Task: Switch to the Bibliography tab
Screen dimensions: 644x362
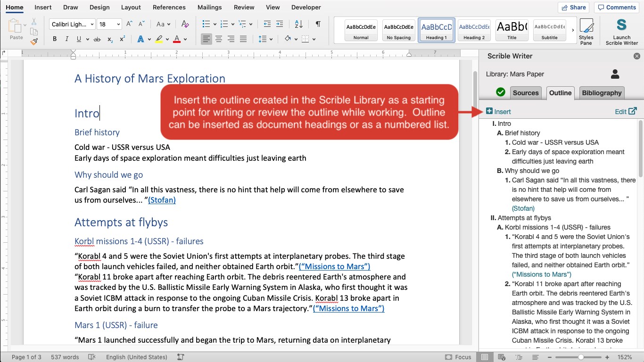Action: (601, 93)
